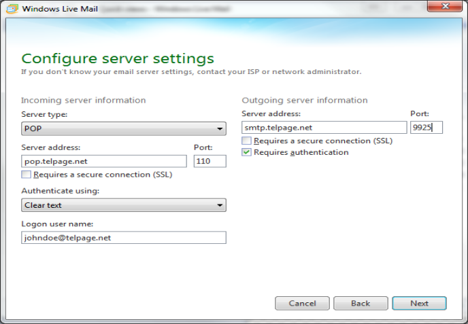
Task: Click the Windows Live Mail title bar icon
Action: coord(12,9)
